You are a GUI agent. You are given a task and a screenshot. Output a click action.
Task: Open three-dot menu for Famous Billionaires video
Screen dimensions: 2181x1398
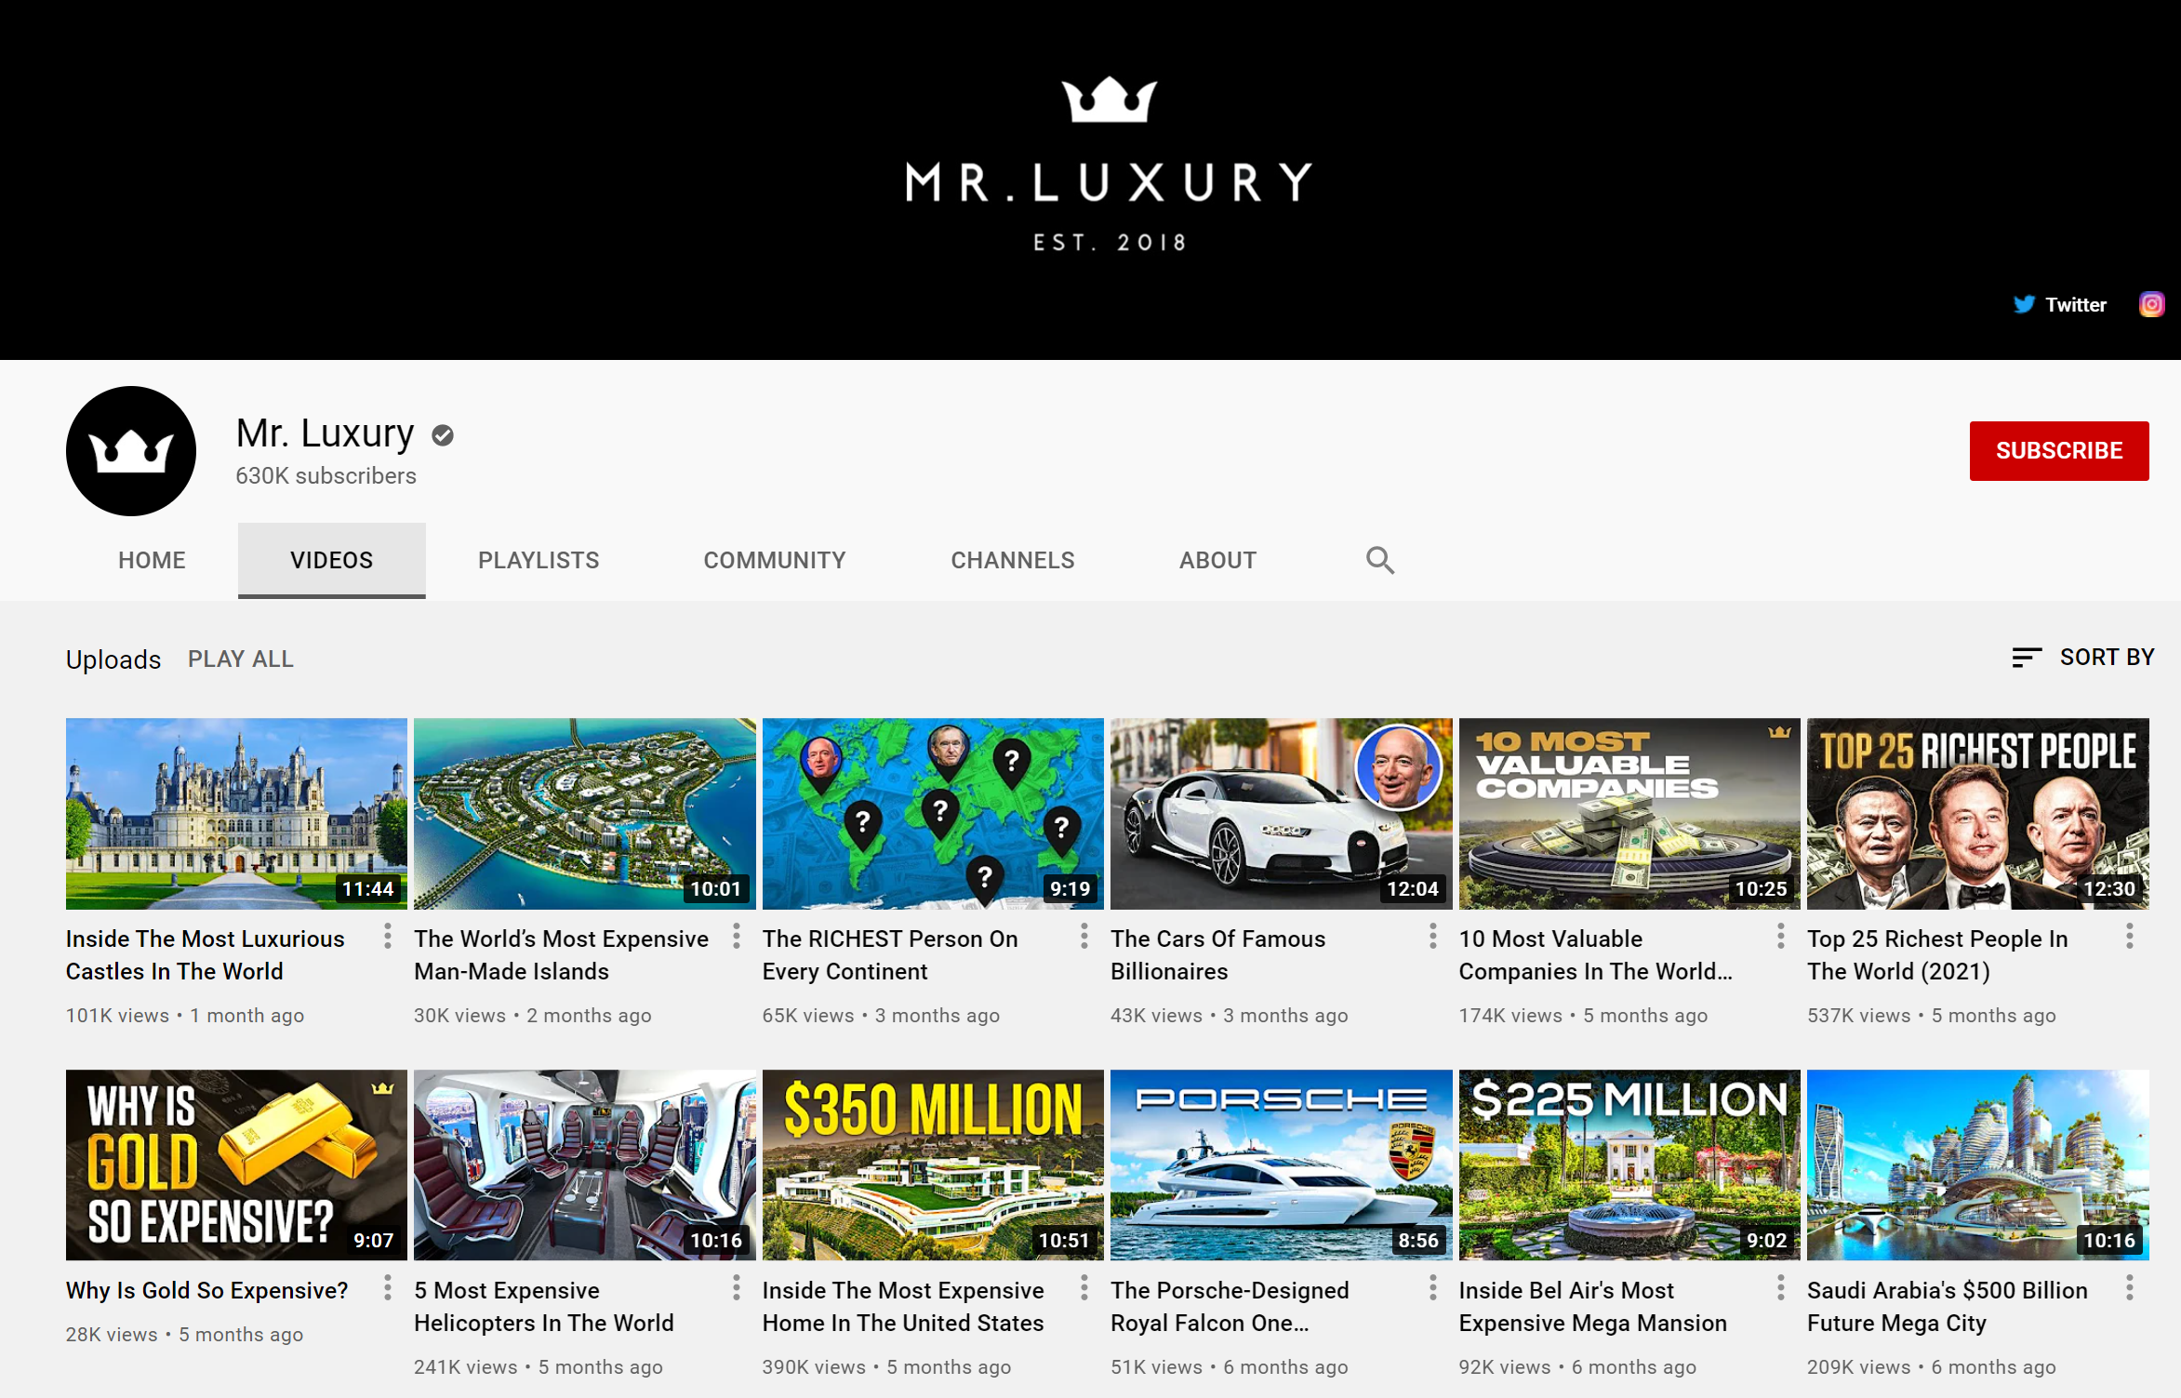pyautogui.click(x=1432, y=937)
